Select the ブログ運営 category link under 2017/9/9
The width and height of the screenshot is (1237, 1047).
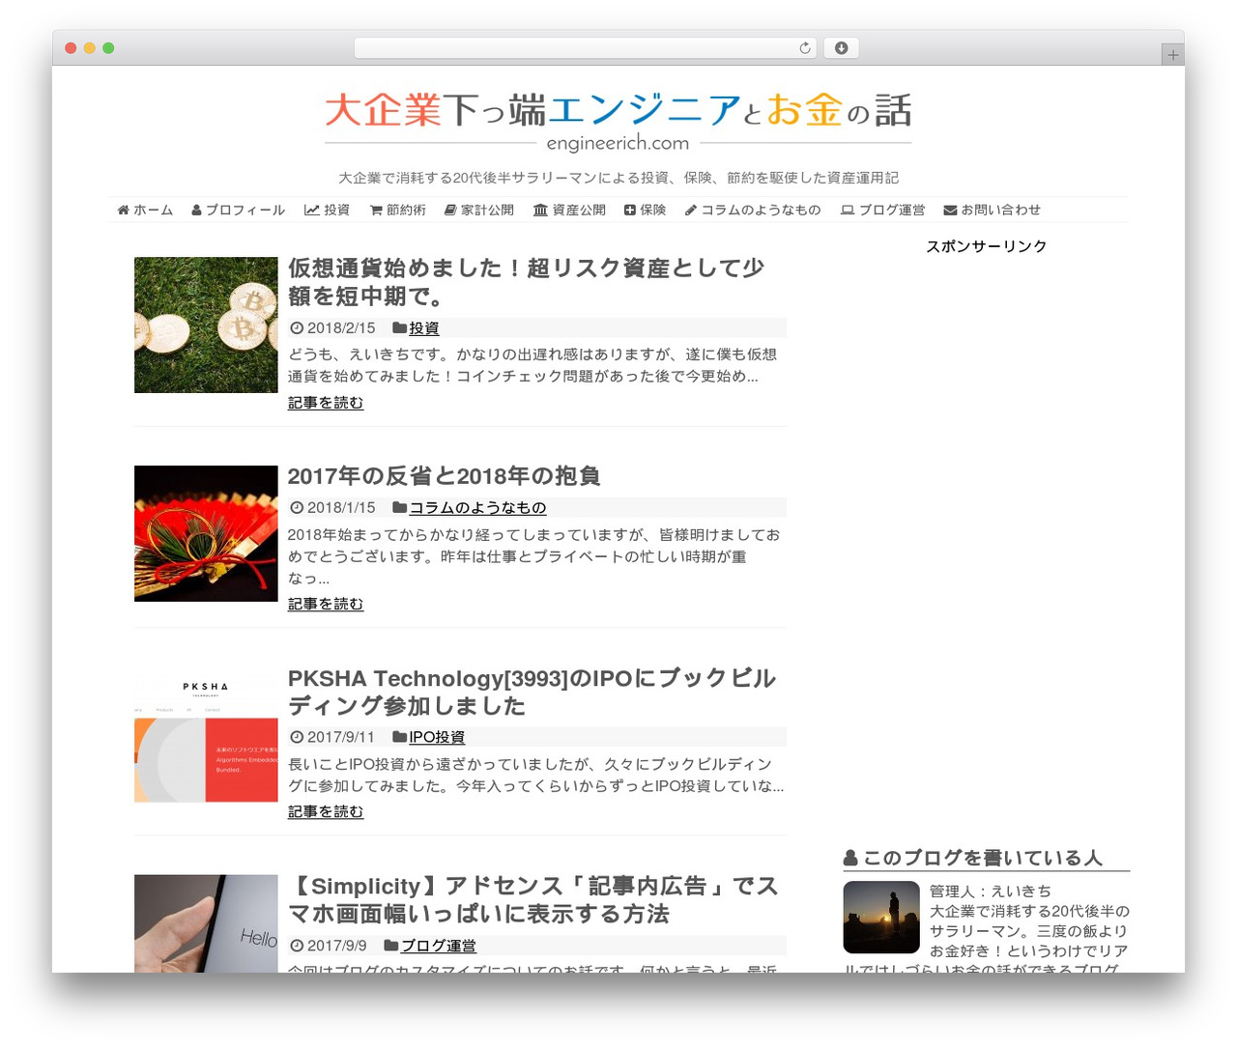coord(438,946)
